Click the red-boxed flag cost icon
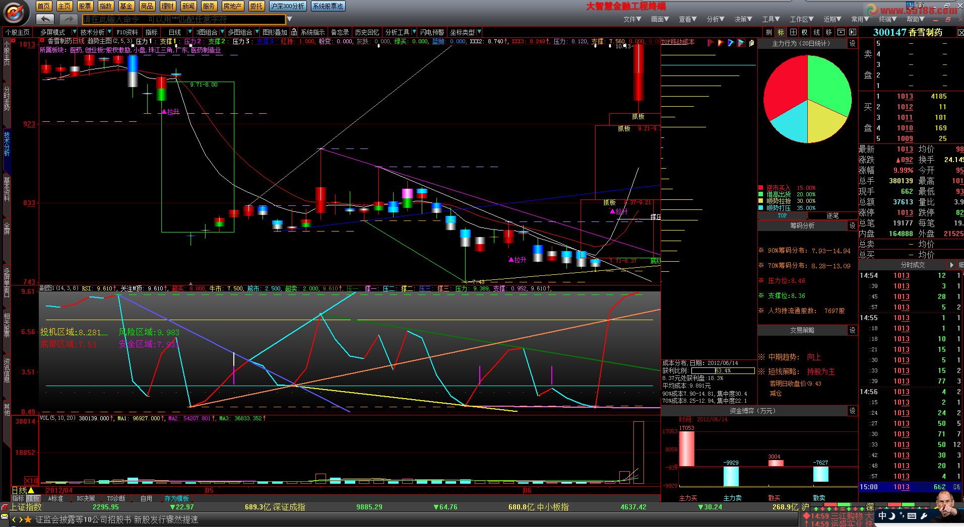 [741, 43]
